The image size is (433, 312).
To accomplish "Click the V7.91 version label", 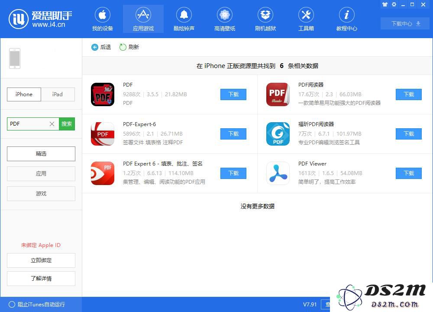I will click(x=310, y=304).
